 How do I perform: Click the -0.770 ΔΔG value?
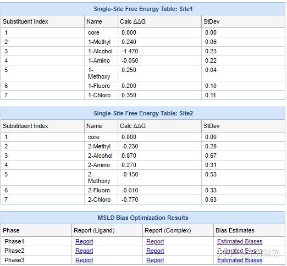click(130, 199)
